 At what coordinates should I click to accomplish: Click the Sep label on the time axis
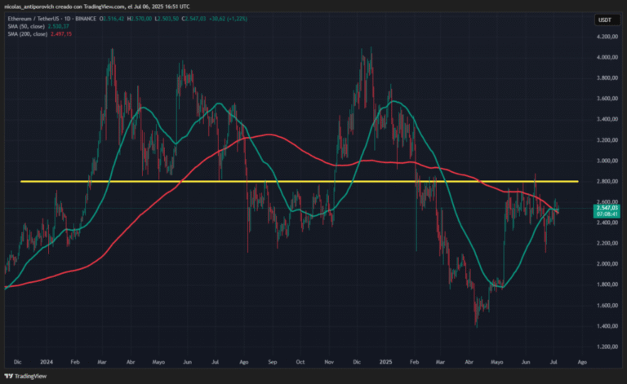click(273, 362)
